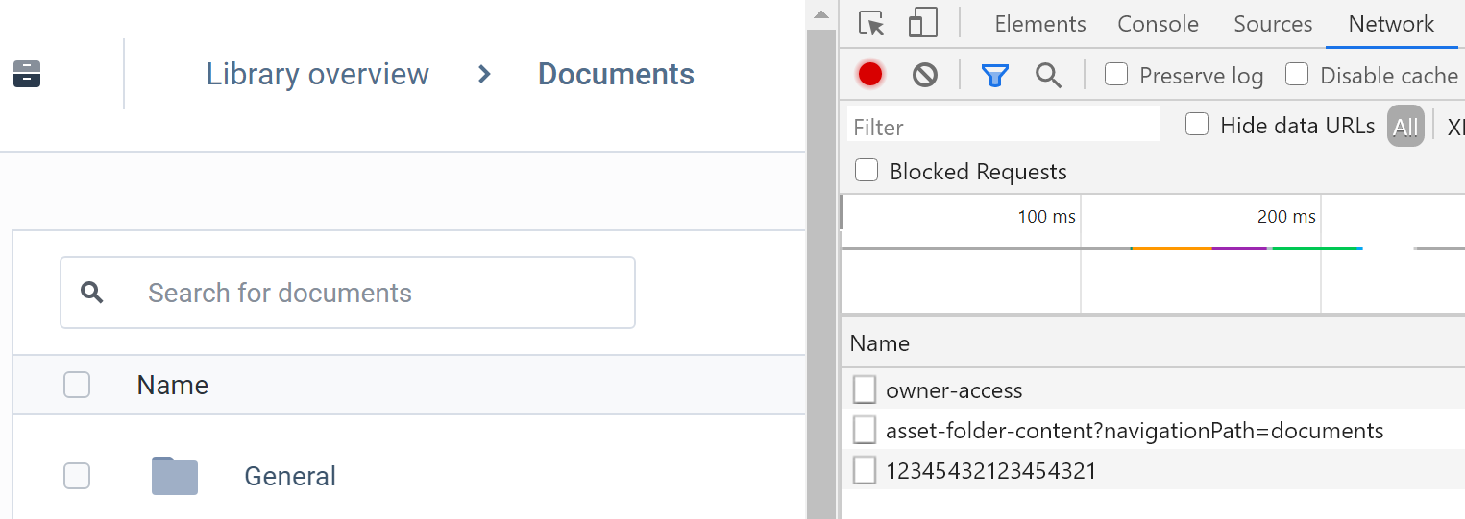
Task: Go to Library overview breadcrumb
Action: click(318, 74)
